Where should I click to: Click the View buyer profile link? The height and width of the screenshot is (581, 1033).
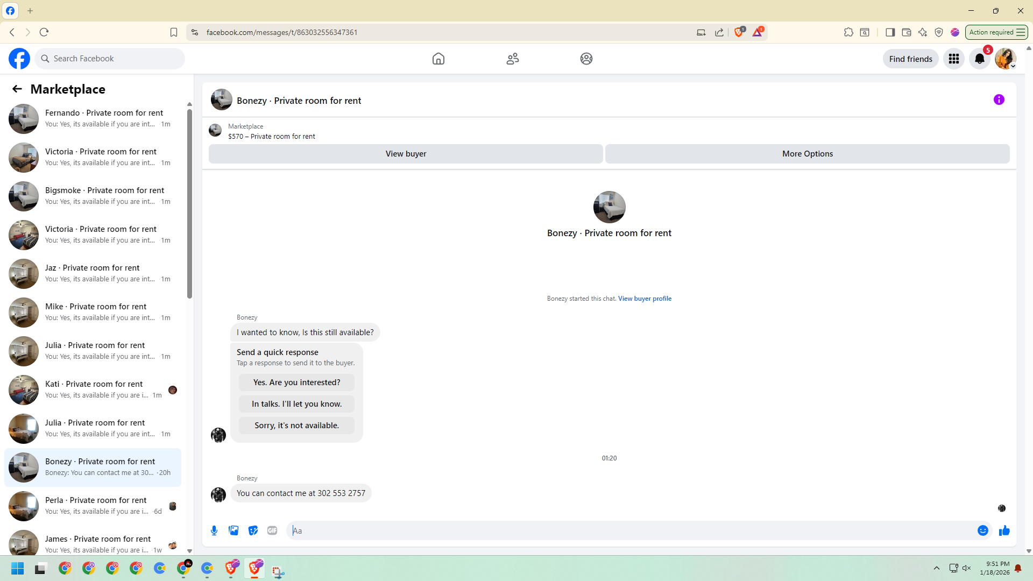pyautogui.click(x=645, y=299)
